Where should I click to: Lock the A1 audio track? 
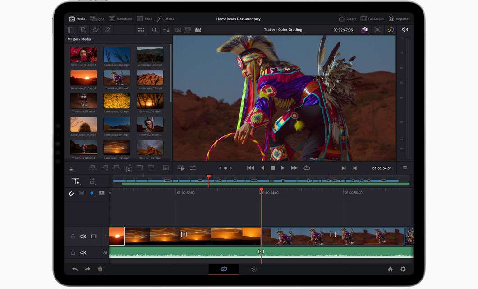click(x=72, y=252)
